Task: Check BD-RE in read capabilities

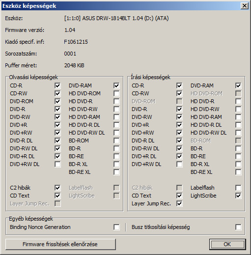Action: pyautogui.click(x=116, y=156)
